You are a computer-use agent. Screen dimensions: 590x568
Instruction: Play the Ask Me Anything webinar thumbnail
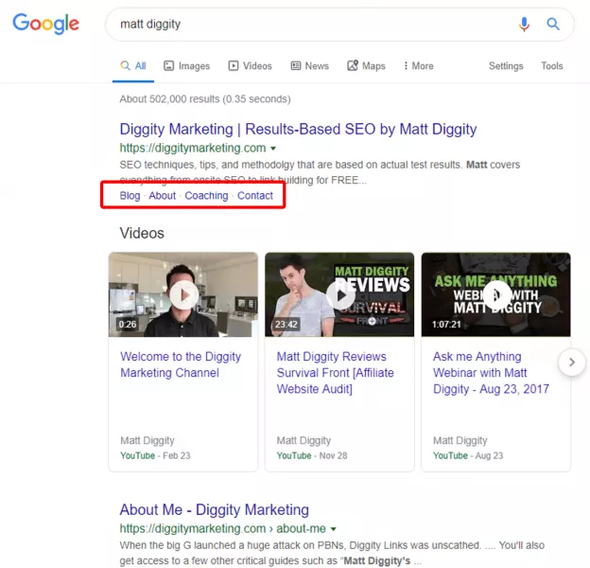[x=496, y=294]
